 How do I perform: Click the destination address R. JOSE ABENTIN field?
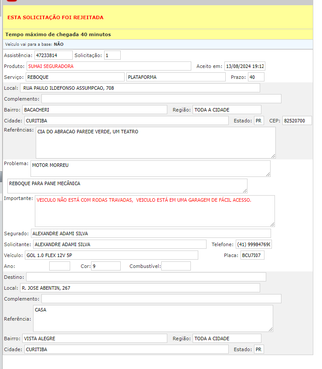(139, 288)
